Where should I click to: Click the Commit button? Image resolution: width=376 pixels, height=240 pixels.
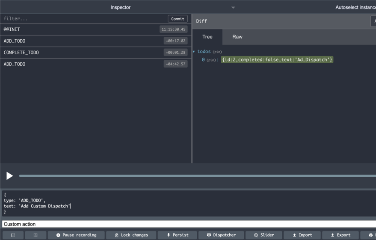pyautogui.click(x=178, y=19)
